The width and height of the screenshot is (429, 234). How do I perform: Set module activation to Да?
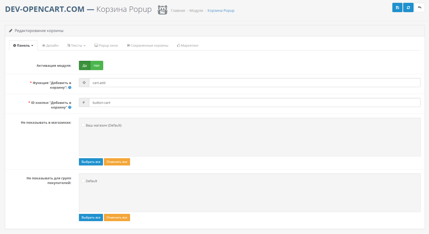(84, 65)
